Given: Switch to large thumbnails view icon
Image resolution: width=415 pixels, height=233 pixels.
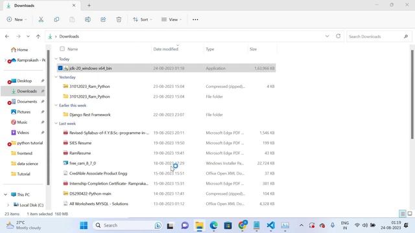Looking at the screenshot, I should point(410,214).
